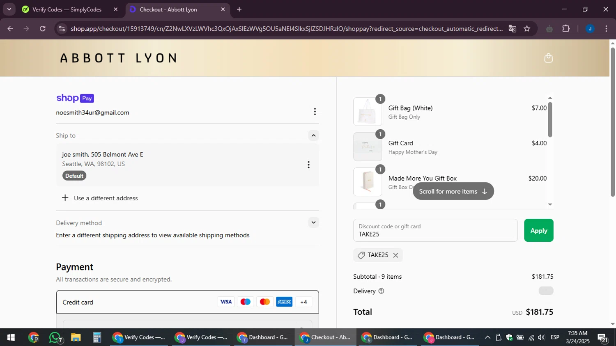The image size is (616, 346).
Task: Select the Credit card payment option
Action: [187, 302]
